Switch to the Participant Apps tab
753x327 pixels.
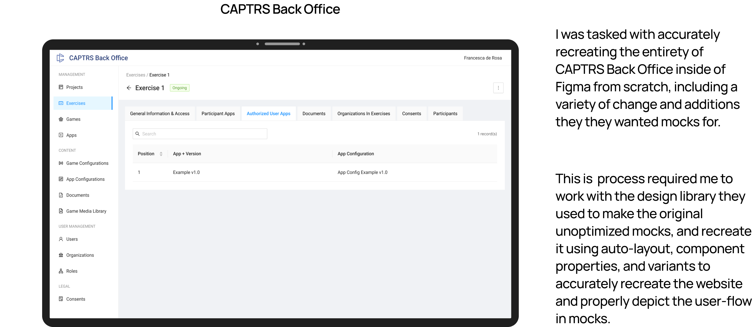218,113
